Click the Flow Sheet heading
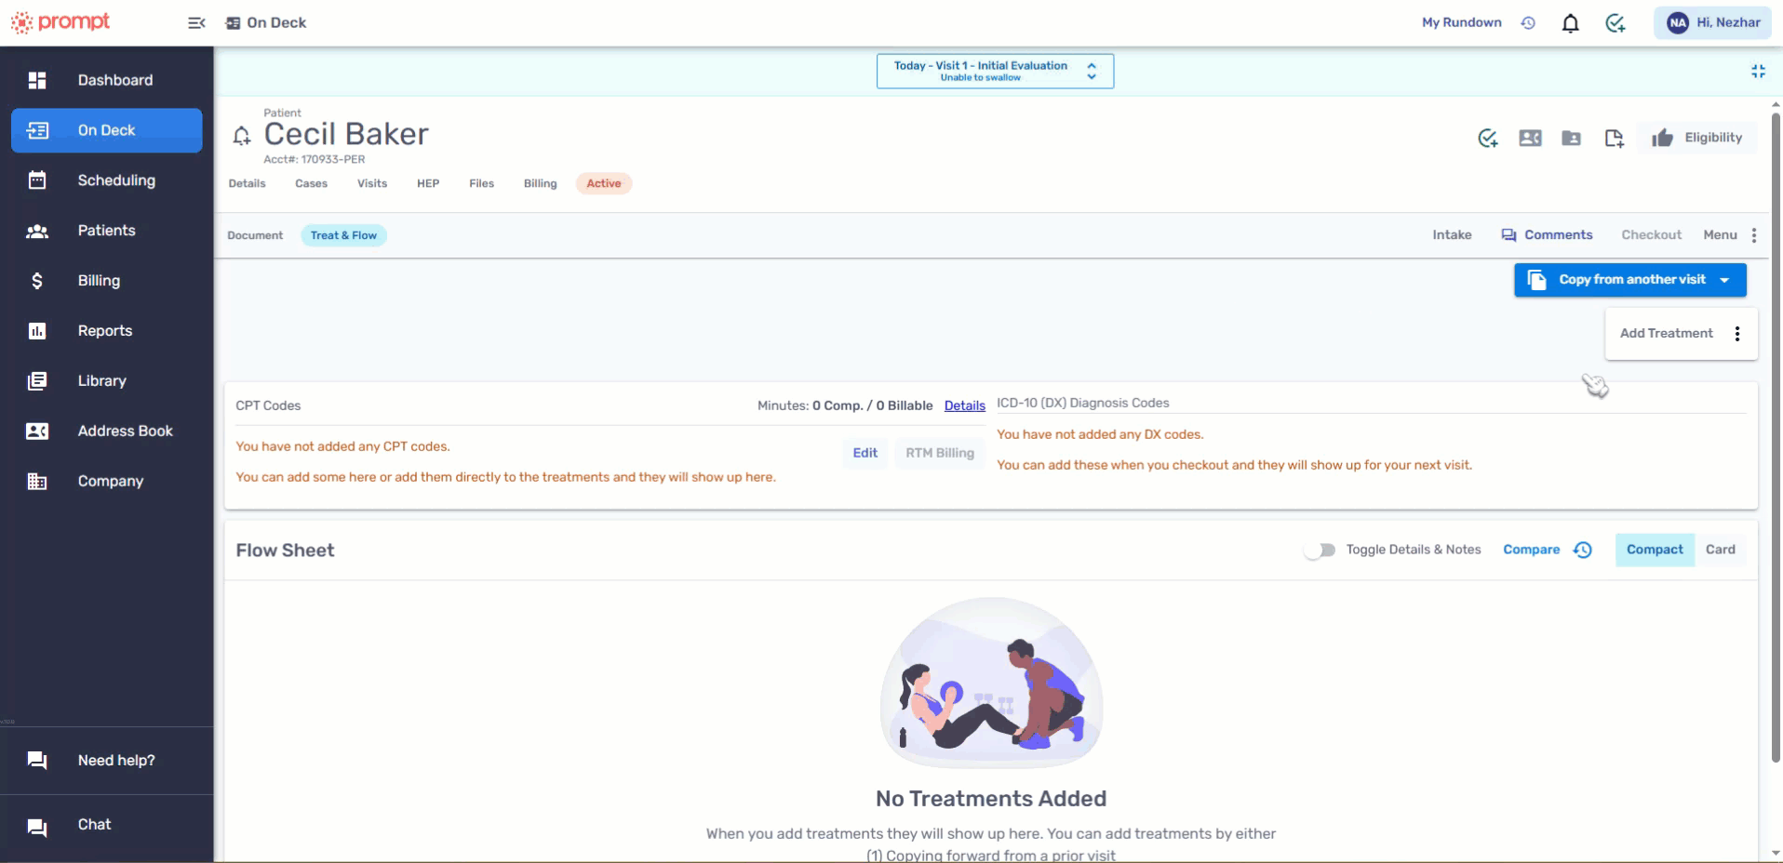 285,551
